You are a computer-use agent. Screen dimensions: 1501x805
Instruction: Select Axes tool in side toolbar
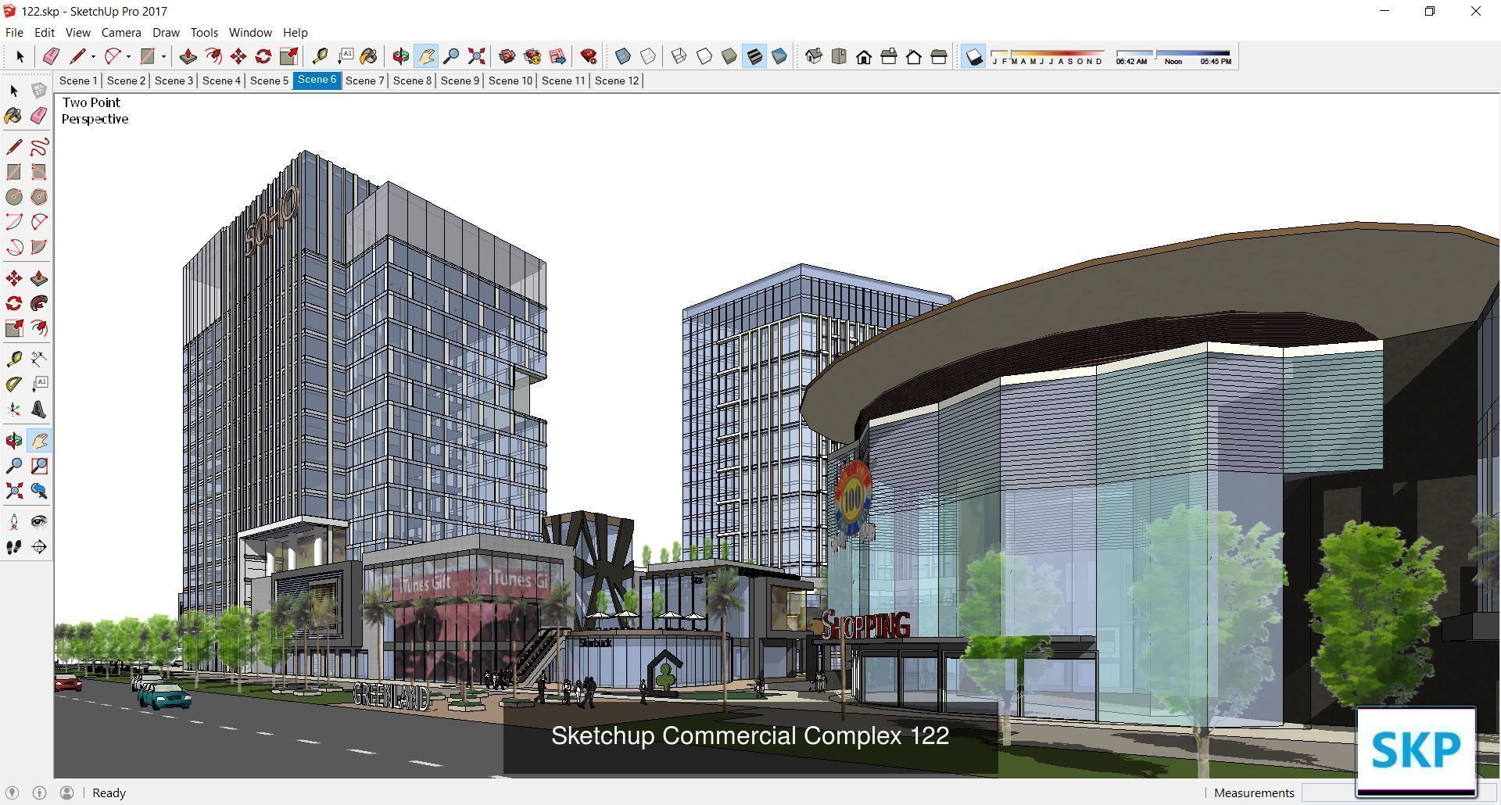(x=14, y=410)
